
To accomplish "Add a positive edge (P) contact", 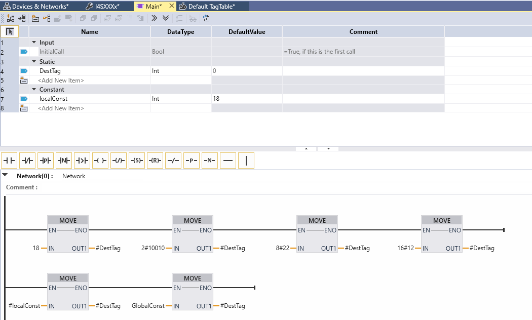I will tap(46, 161).
